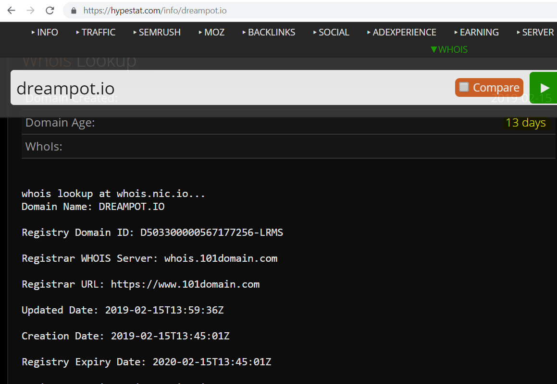
Task: Click the dreampot.io domain search field
Action: tap(231, 88)
